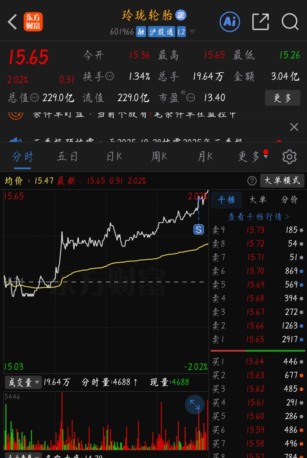Tap the 卖5 row at 15.69
This screenshot has height=458, width=307.
pos(258,285)
